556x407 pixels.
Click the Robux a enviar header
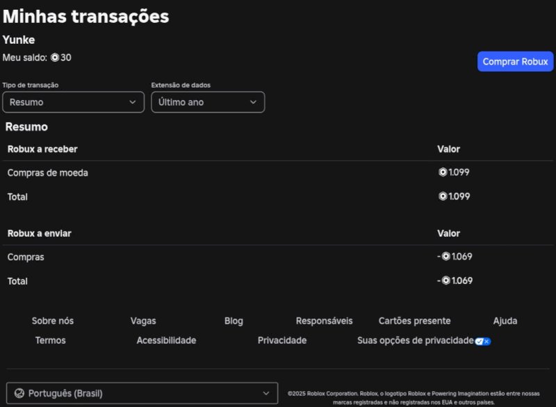pos(40,233)
